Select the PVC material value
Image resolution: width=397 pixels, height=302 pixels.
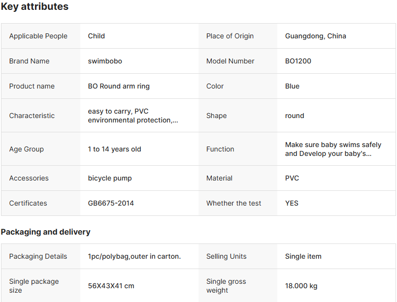292,178
